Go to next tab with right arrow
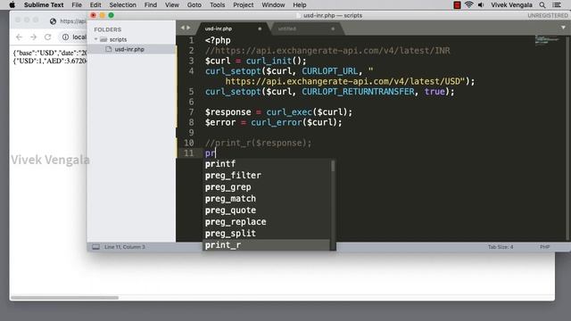 [x=188, y=28]
